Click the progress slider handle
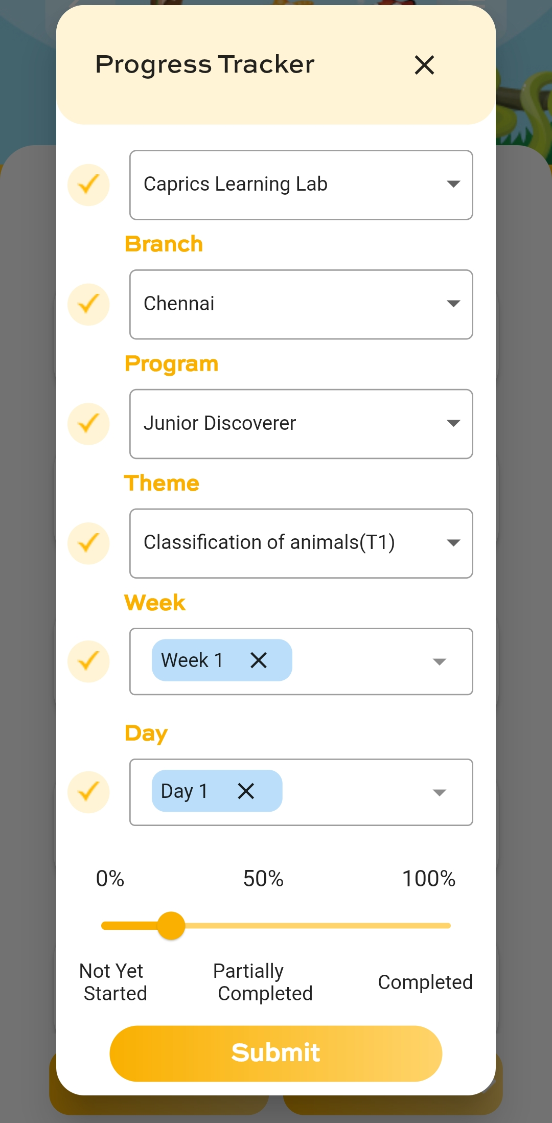The image size is (552, 1123). [171, 926]
